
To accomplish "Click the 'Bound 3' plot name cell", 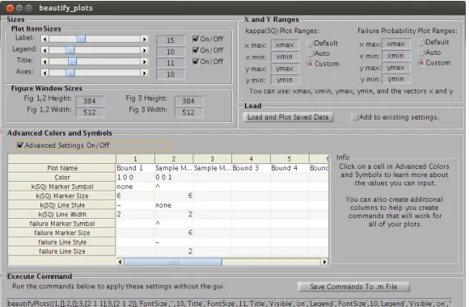I will click(x=251, y=168).
